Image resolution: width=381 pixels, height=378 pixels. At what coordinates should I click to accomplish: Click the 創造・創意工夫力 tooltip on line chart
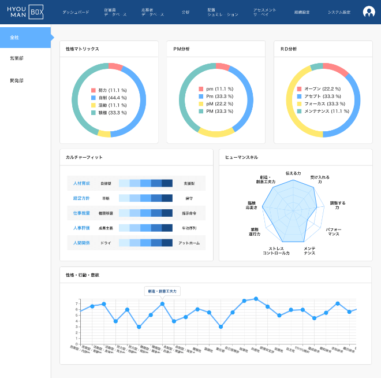(162, 291)
